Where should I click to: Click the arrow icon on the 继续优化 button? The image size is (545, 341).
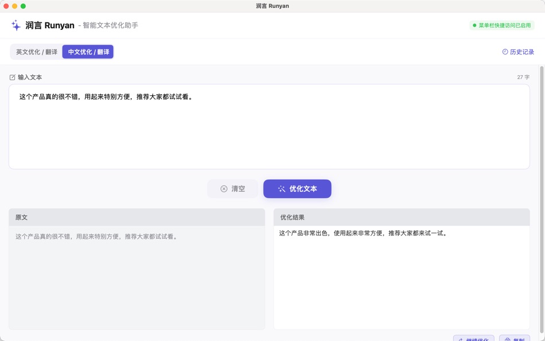click(x=462, y=339)
